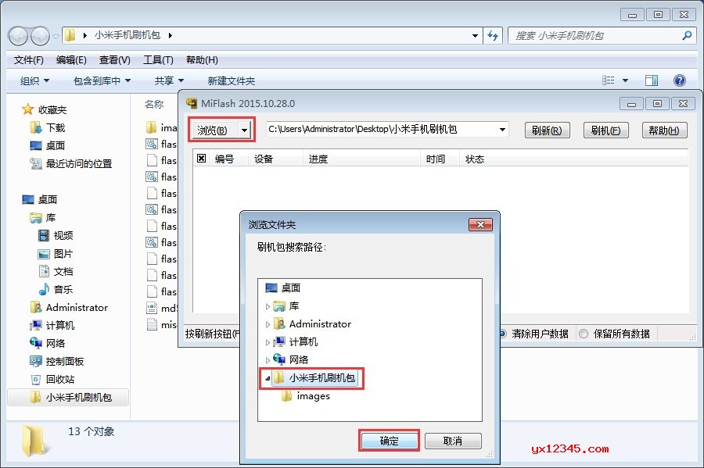
Task: Open the 文件(F) menu
Action: 29,60
